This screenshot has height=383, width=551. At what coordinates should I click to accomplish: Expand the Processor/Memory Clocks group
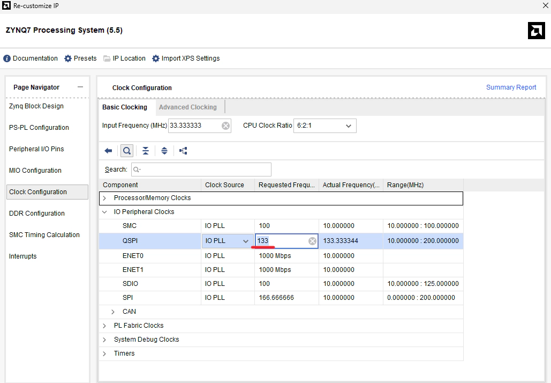105,198
